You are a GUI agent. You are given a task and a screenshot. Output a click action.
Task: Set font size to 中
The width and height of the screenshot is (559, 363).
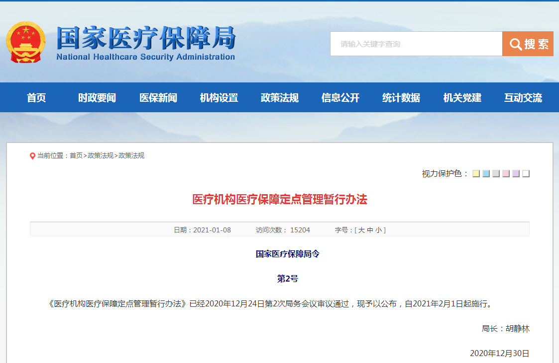370,230
